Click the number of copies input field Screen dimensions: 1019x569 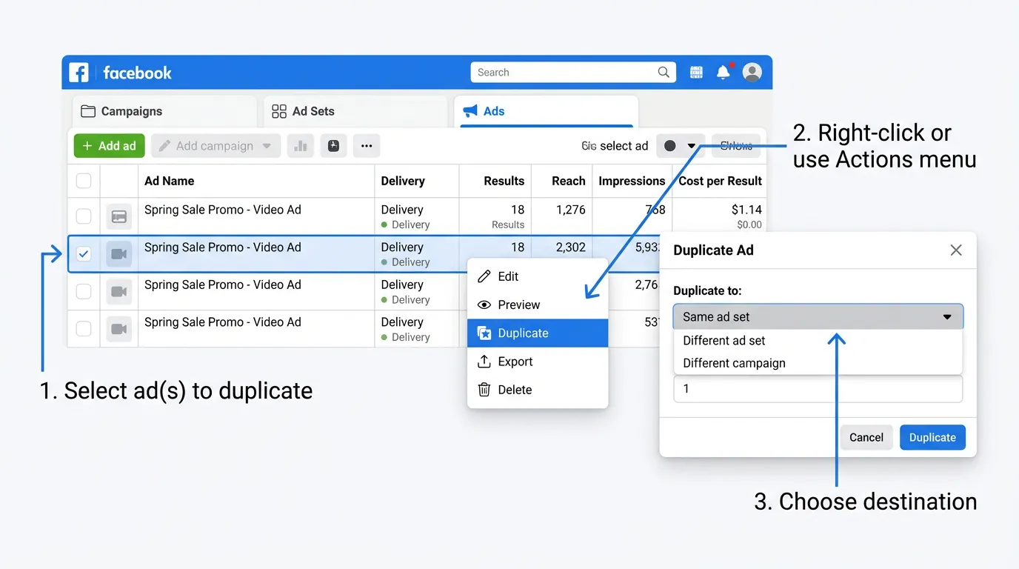818,389
